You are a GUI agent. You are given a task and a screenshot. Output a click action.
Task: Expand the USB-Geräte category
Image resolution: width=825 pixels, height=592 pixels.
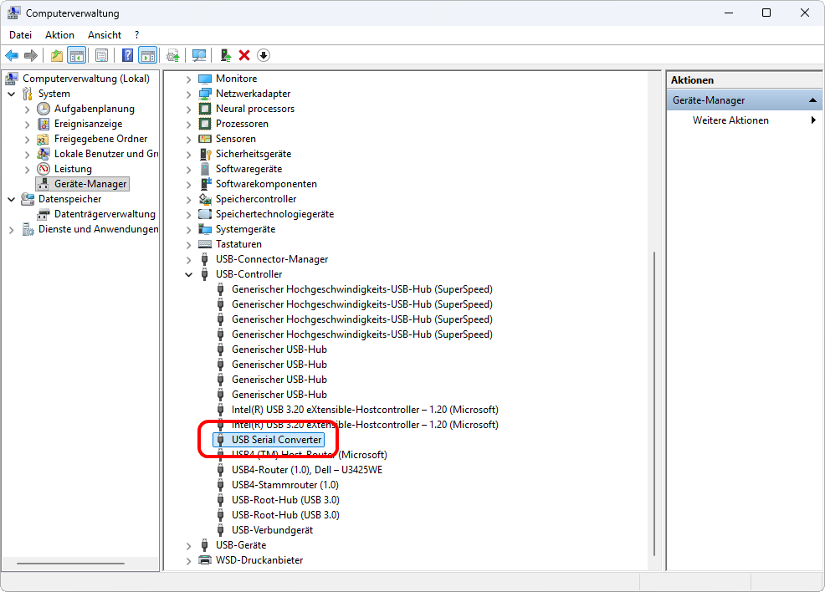pyautogui.click(x=188, y=546)
